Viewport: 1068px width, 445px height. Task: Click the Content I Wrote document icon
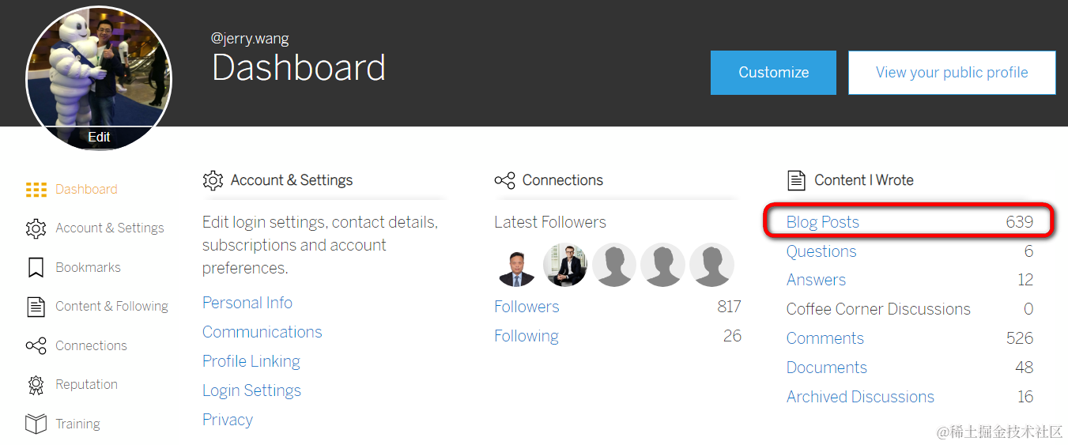pos(796,180)
